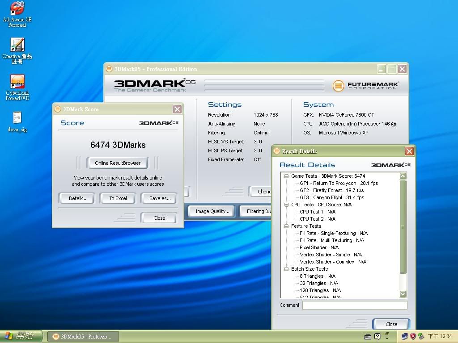Screen dimensions: 458x343
Task: Open the Image Quality... settings button
Action: click(x=212, y=211)
